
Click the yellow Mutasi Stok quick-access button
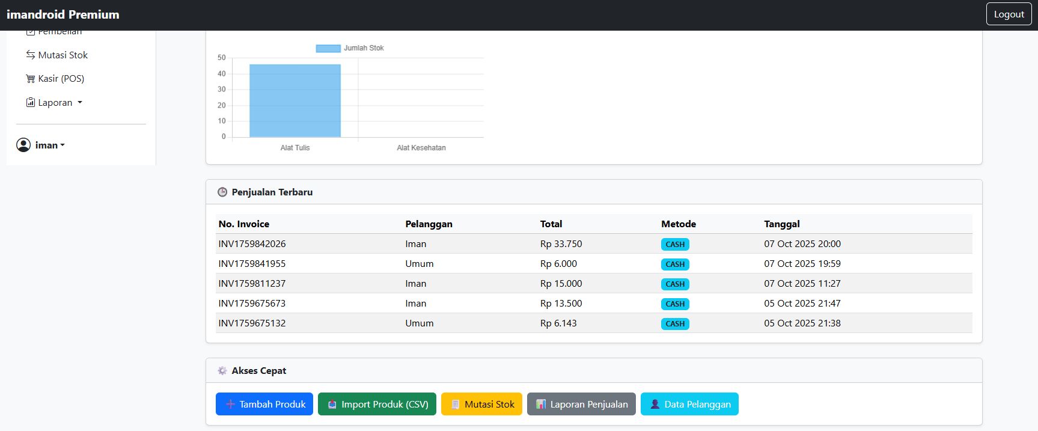point(481,405)
